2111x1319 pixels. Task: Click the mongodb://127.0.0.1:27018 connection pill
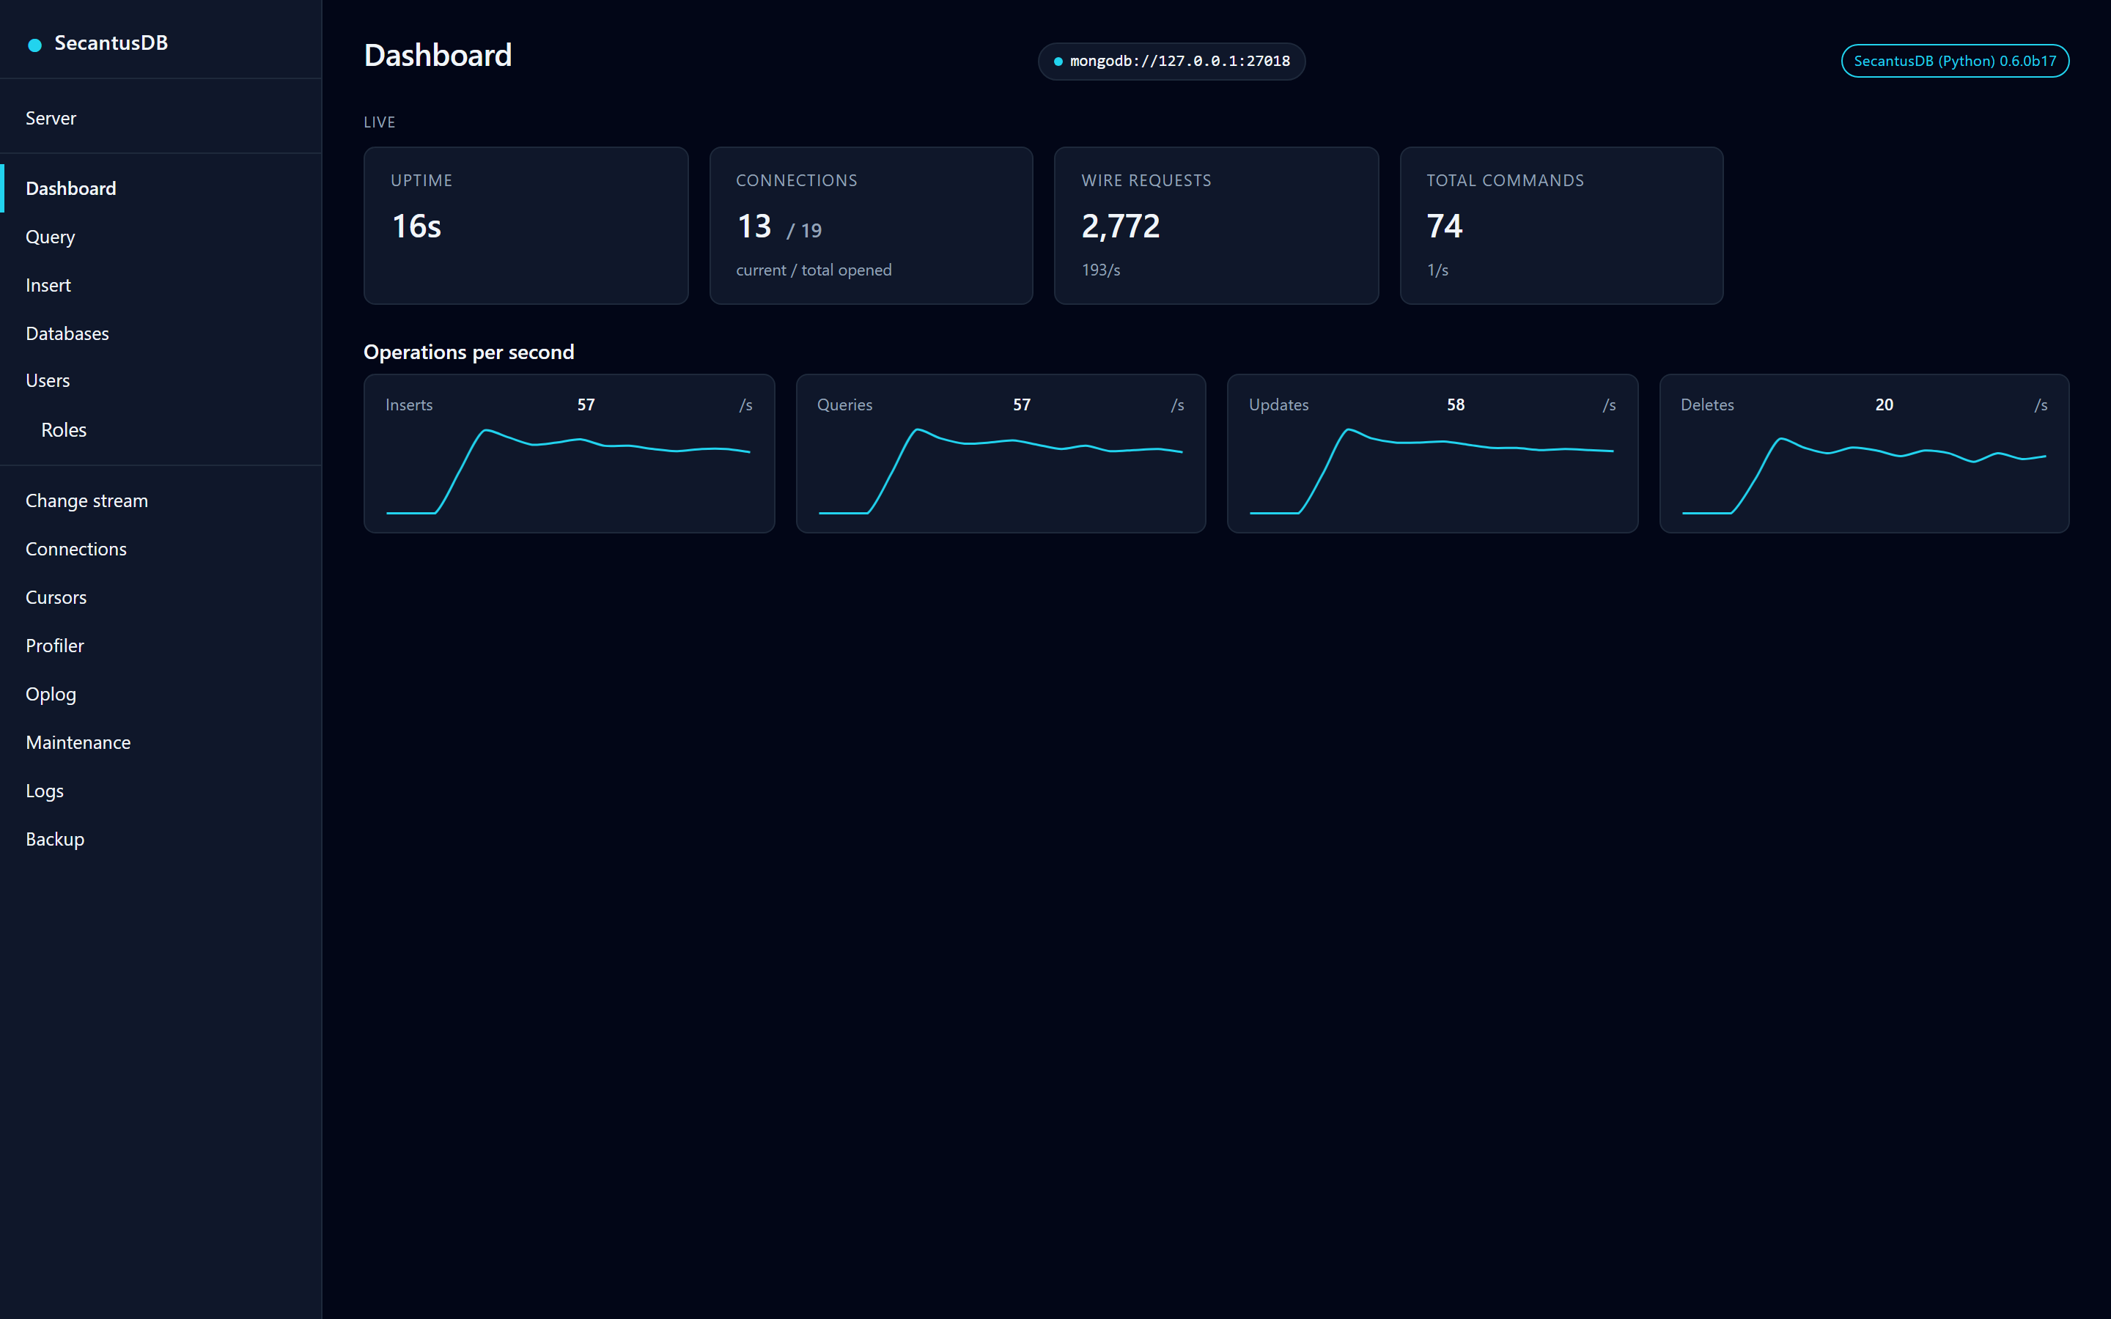click(1171, 61)
